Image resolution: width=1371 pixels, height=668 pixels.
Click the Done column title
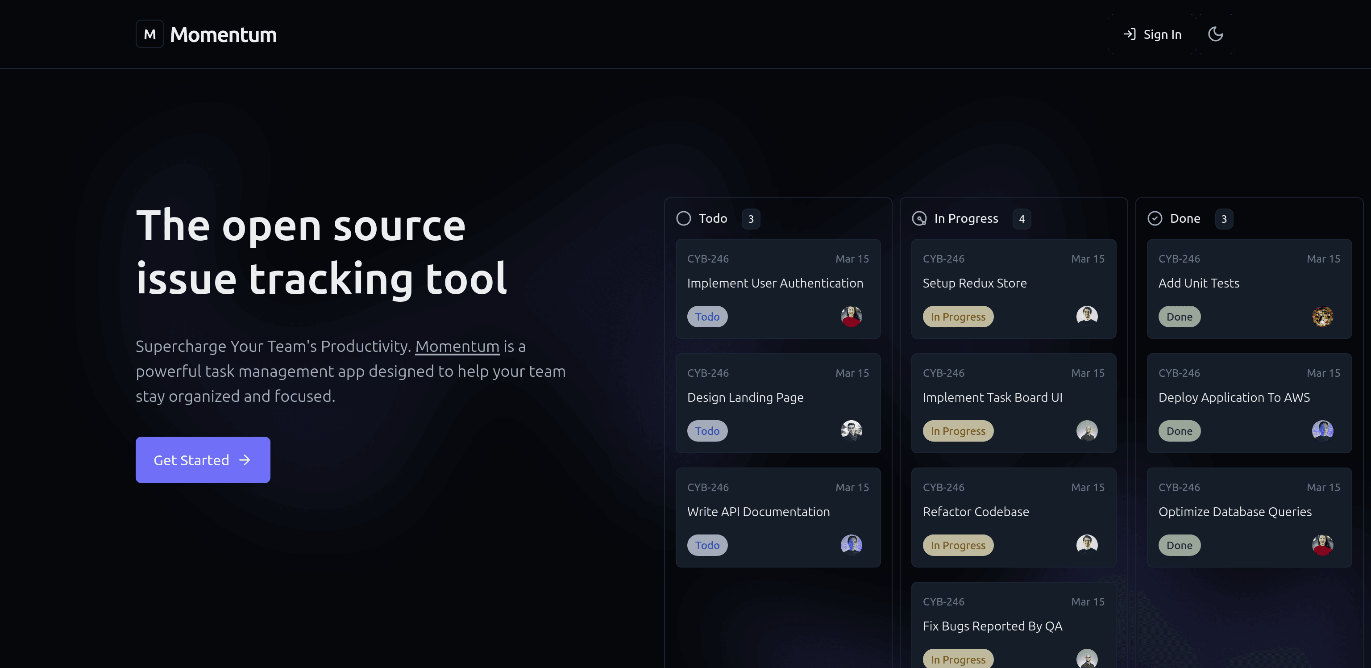1185,218
